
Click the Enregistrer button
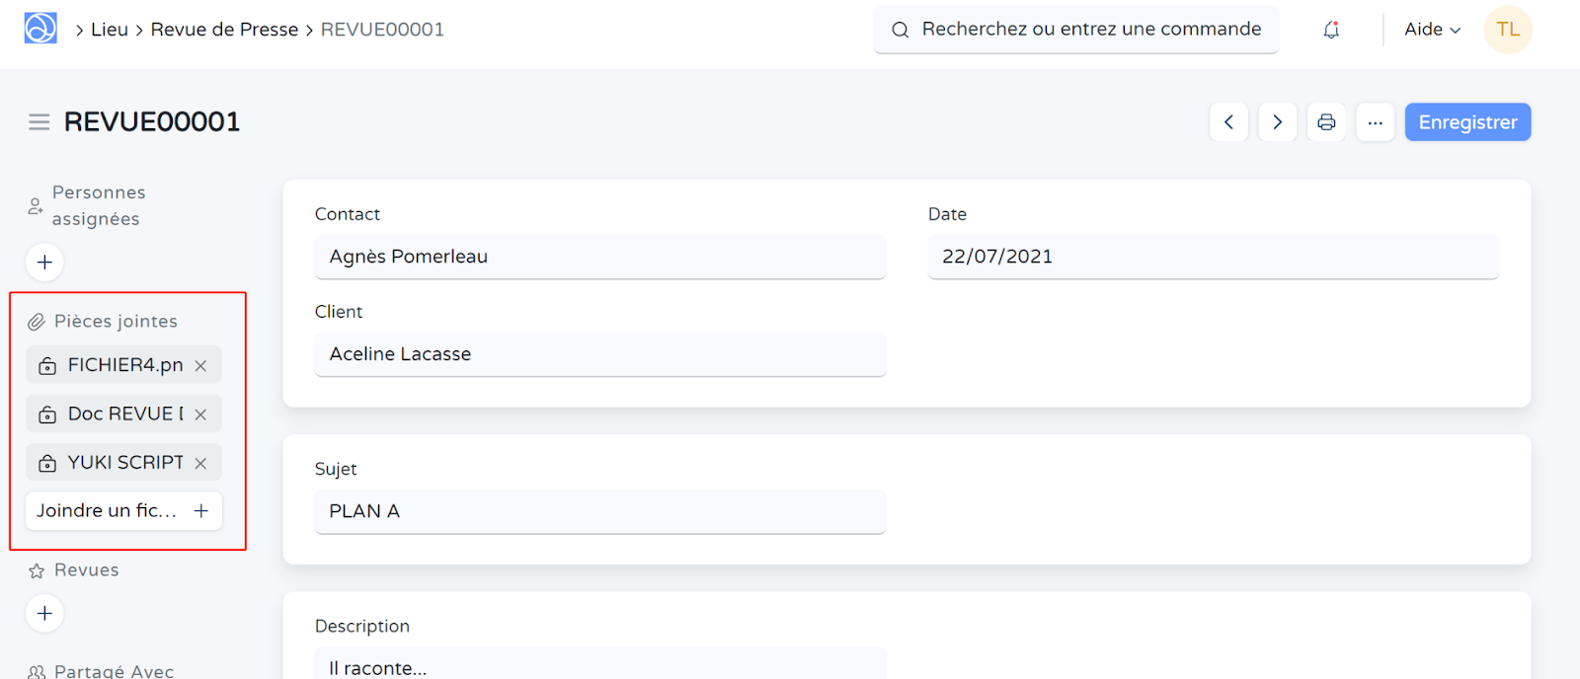pos(1467,122)
